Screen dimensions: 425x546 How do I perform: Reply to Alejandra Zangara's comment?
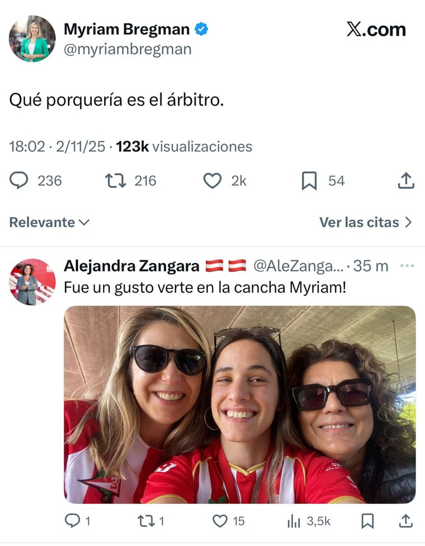72,521
